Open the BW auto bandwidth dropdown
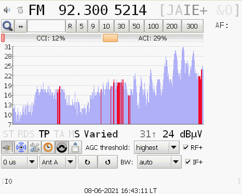The height and width of the screenshot is (194, 242). point(159,162)
